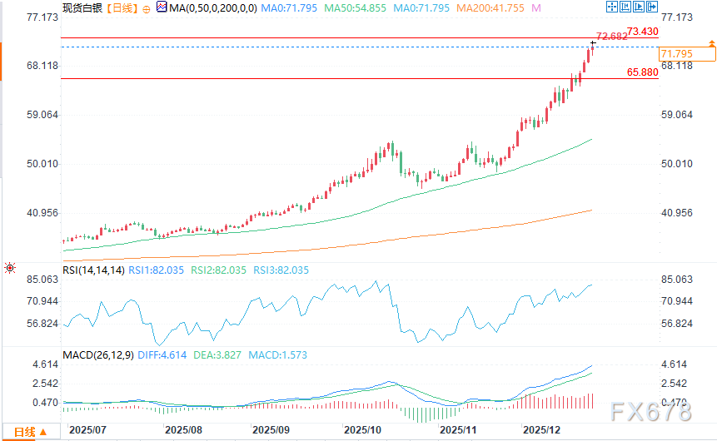
Task: Click the 4.614 MACD right axis label
Action: (674, 364)
